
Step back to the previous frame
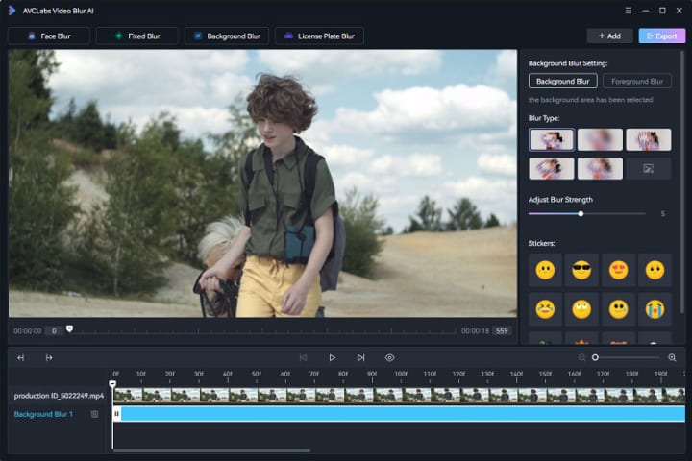pos(304,357)
